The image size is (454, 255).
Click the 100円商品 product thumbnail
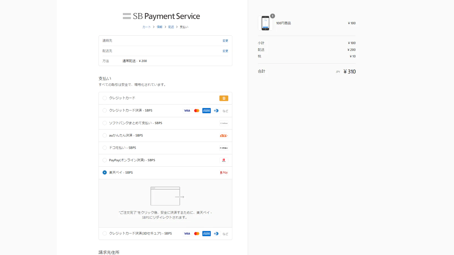(265, 23)
